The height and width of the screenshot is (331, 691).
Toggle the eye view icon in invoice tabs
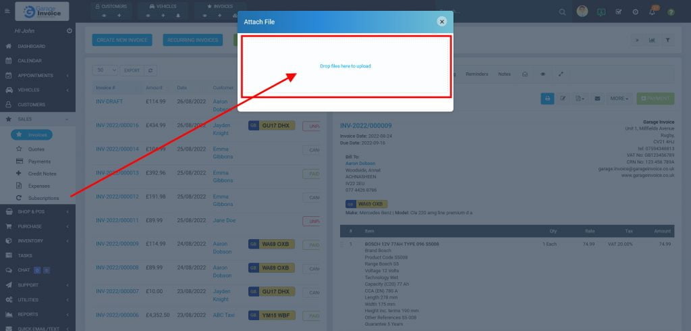click(543, 74)
